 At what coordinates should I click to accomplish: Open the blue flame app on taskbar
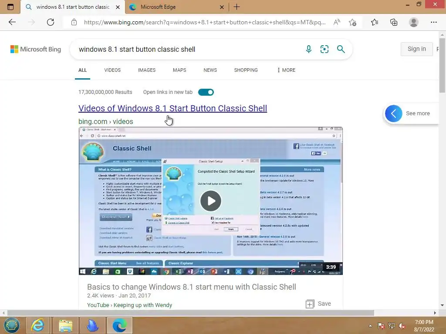[x=92, y=325]
